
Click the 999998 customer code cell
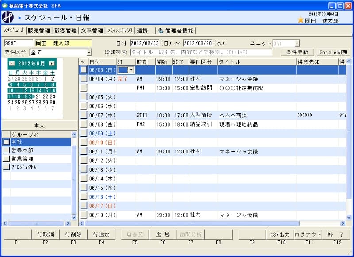coord(317,115)
